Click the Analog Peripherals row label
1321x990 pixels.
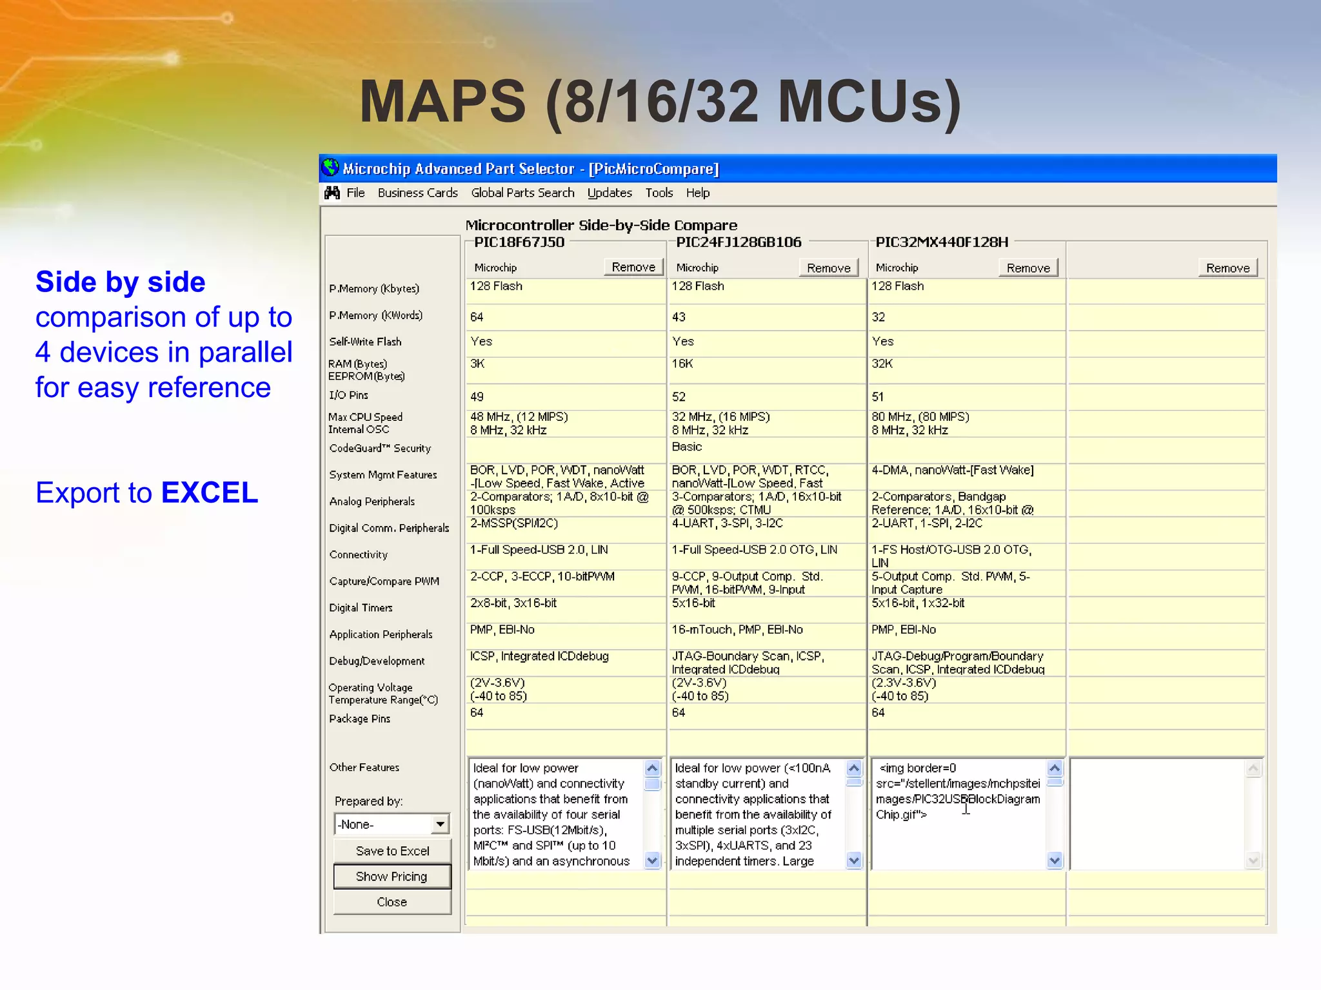(372, 501)
